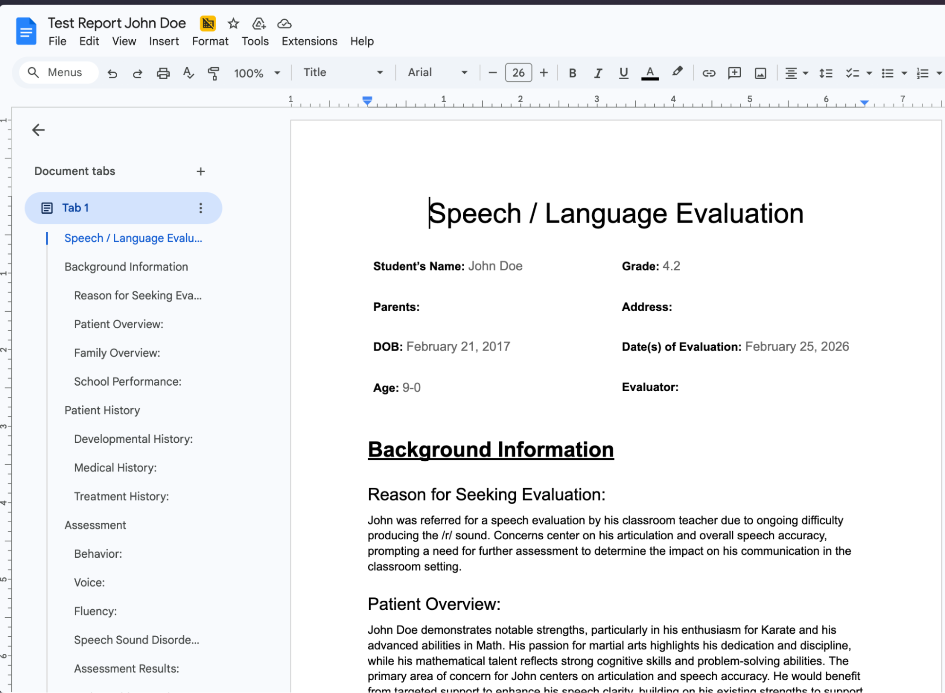Insert a link using the toolbar icon

709,72
